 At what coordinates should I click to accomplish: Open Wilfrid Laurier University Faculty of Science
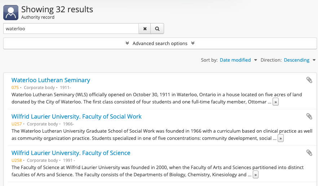tap(71, 153)
